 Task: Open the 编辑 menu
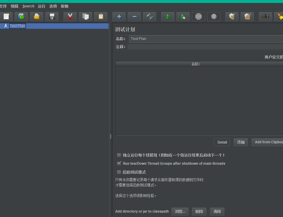tap(14, 6)
